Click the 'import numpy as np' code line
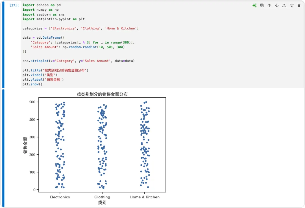This screenshot has width=305, height=208. pyautogui.click(x=40, y=10)
